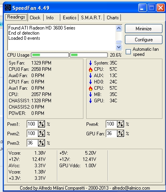Click the first CPU usage bar
166x192 pixels.
pos(50,55)
